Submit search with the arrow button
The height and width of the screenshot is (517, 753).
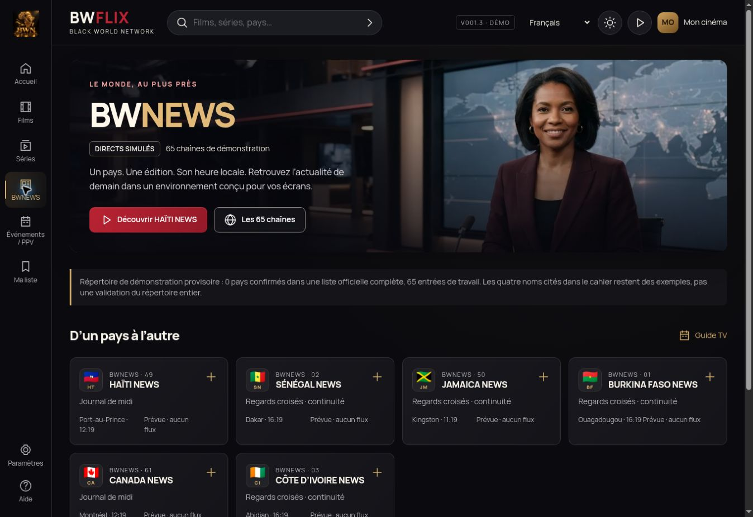(x=369, y=23)
